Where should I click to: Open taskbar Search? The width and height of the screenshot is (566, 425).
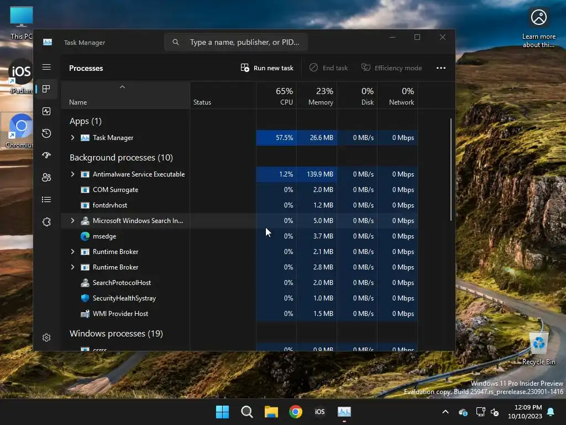(247, 412)
